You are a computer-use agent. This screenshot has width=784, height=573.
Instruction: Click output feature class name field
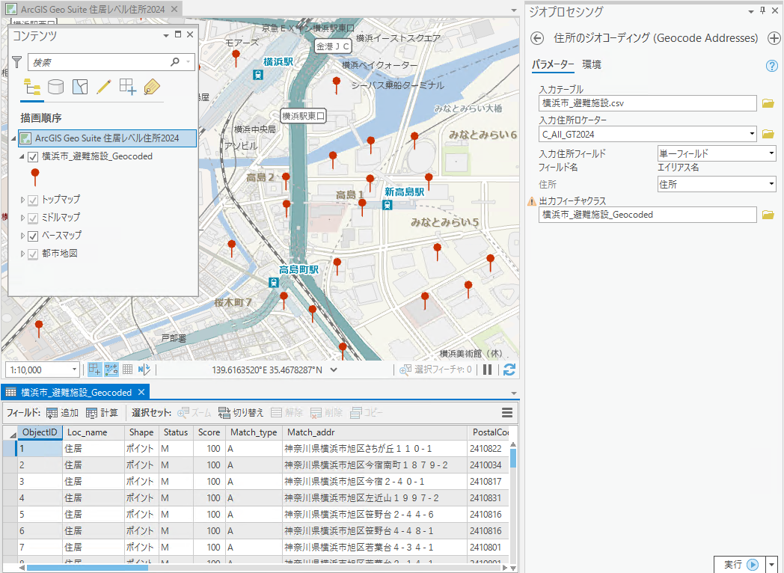(x=648, y=215)
